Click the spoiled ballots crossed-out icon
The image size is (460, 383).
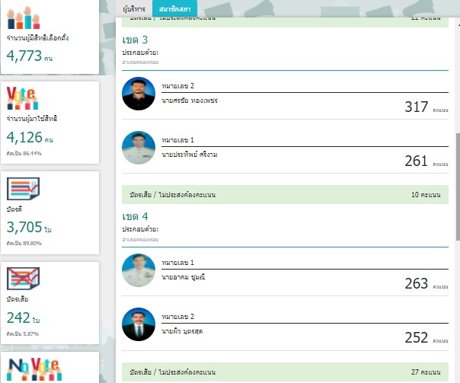[23, 279]
